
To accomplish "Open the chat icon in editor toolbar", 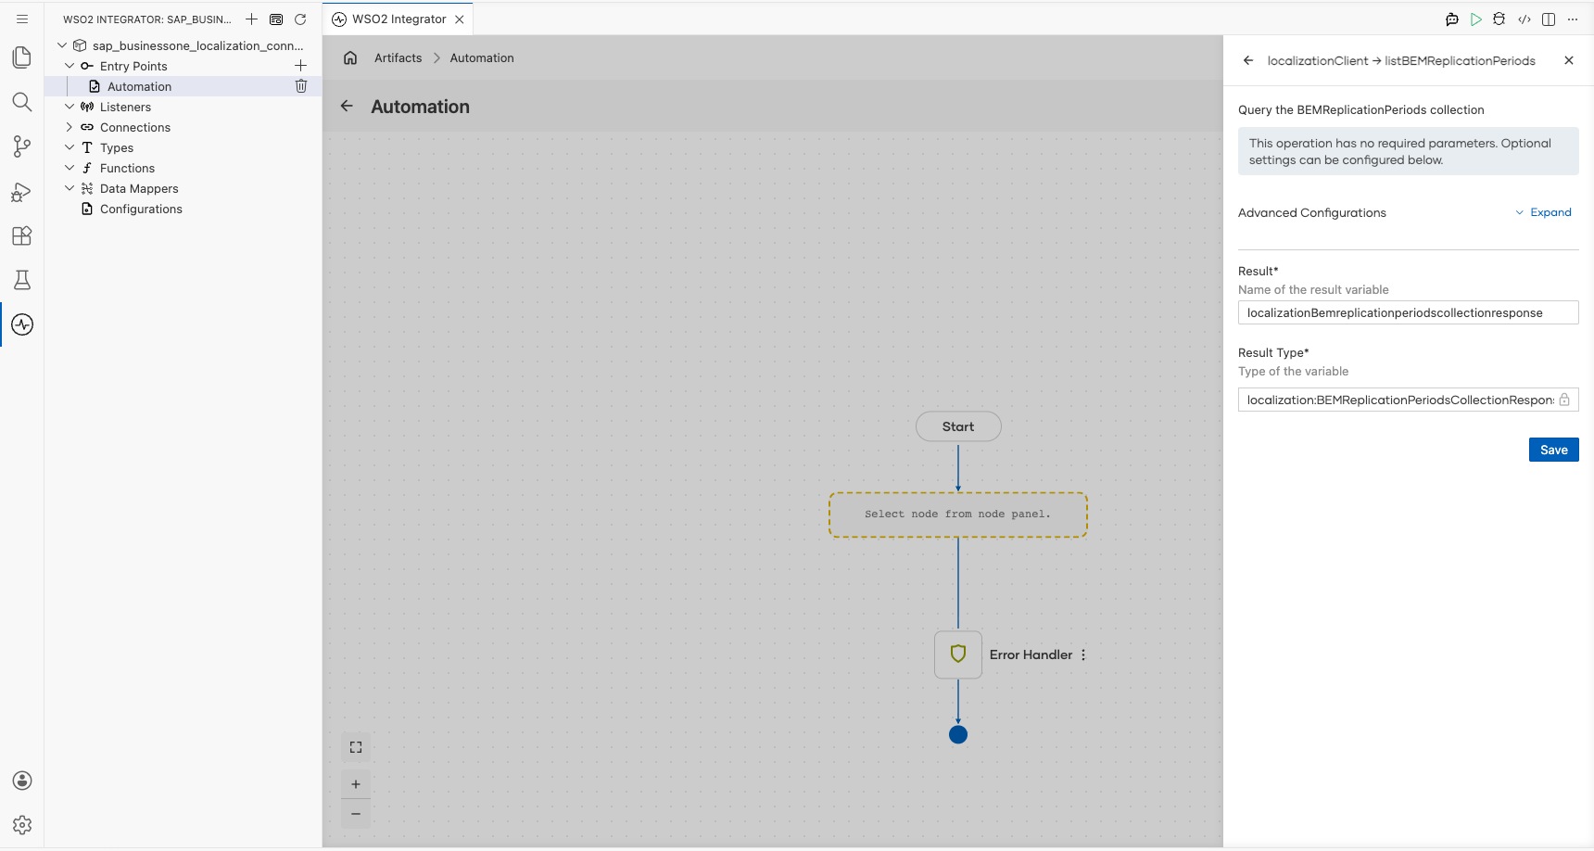I will pos(1452,19).
